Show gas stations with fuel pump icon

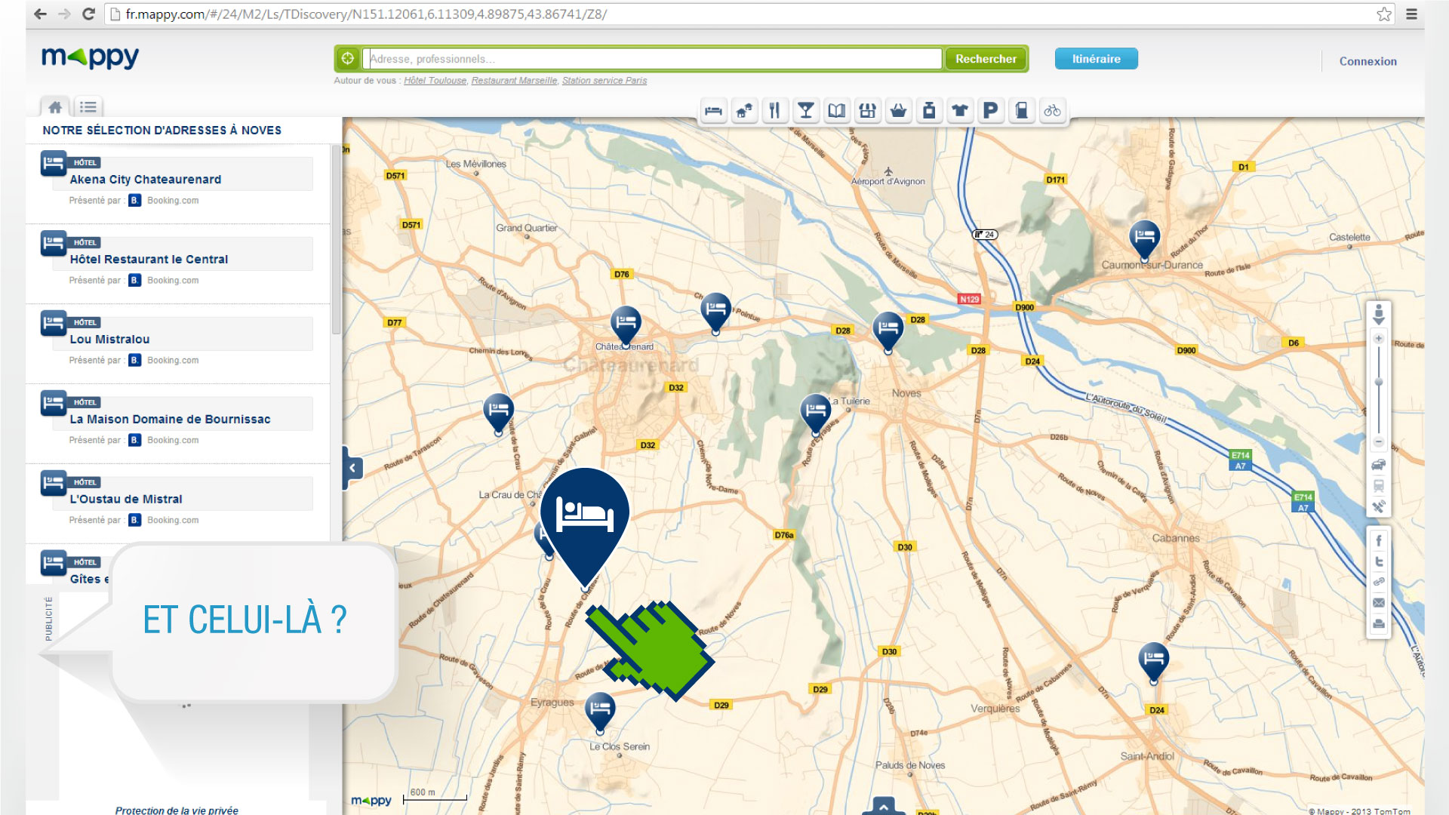click(x=1021, y=111)
